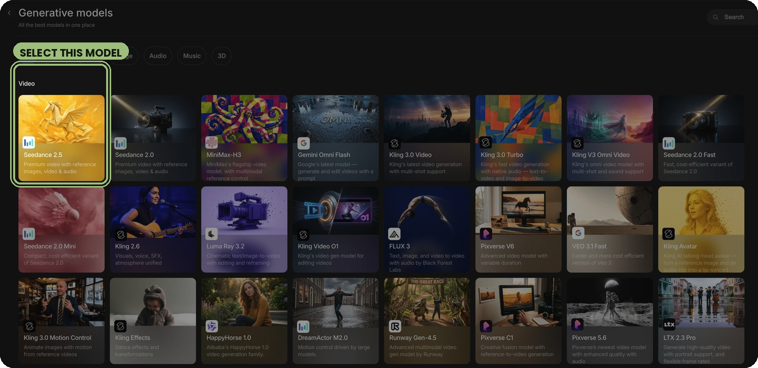758x368 pixels.
Task: Open the Kling Video O1 model card
Action: pyautogui.click(x=336, y=229)
